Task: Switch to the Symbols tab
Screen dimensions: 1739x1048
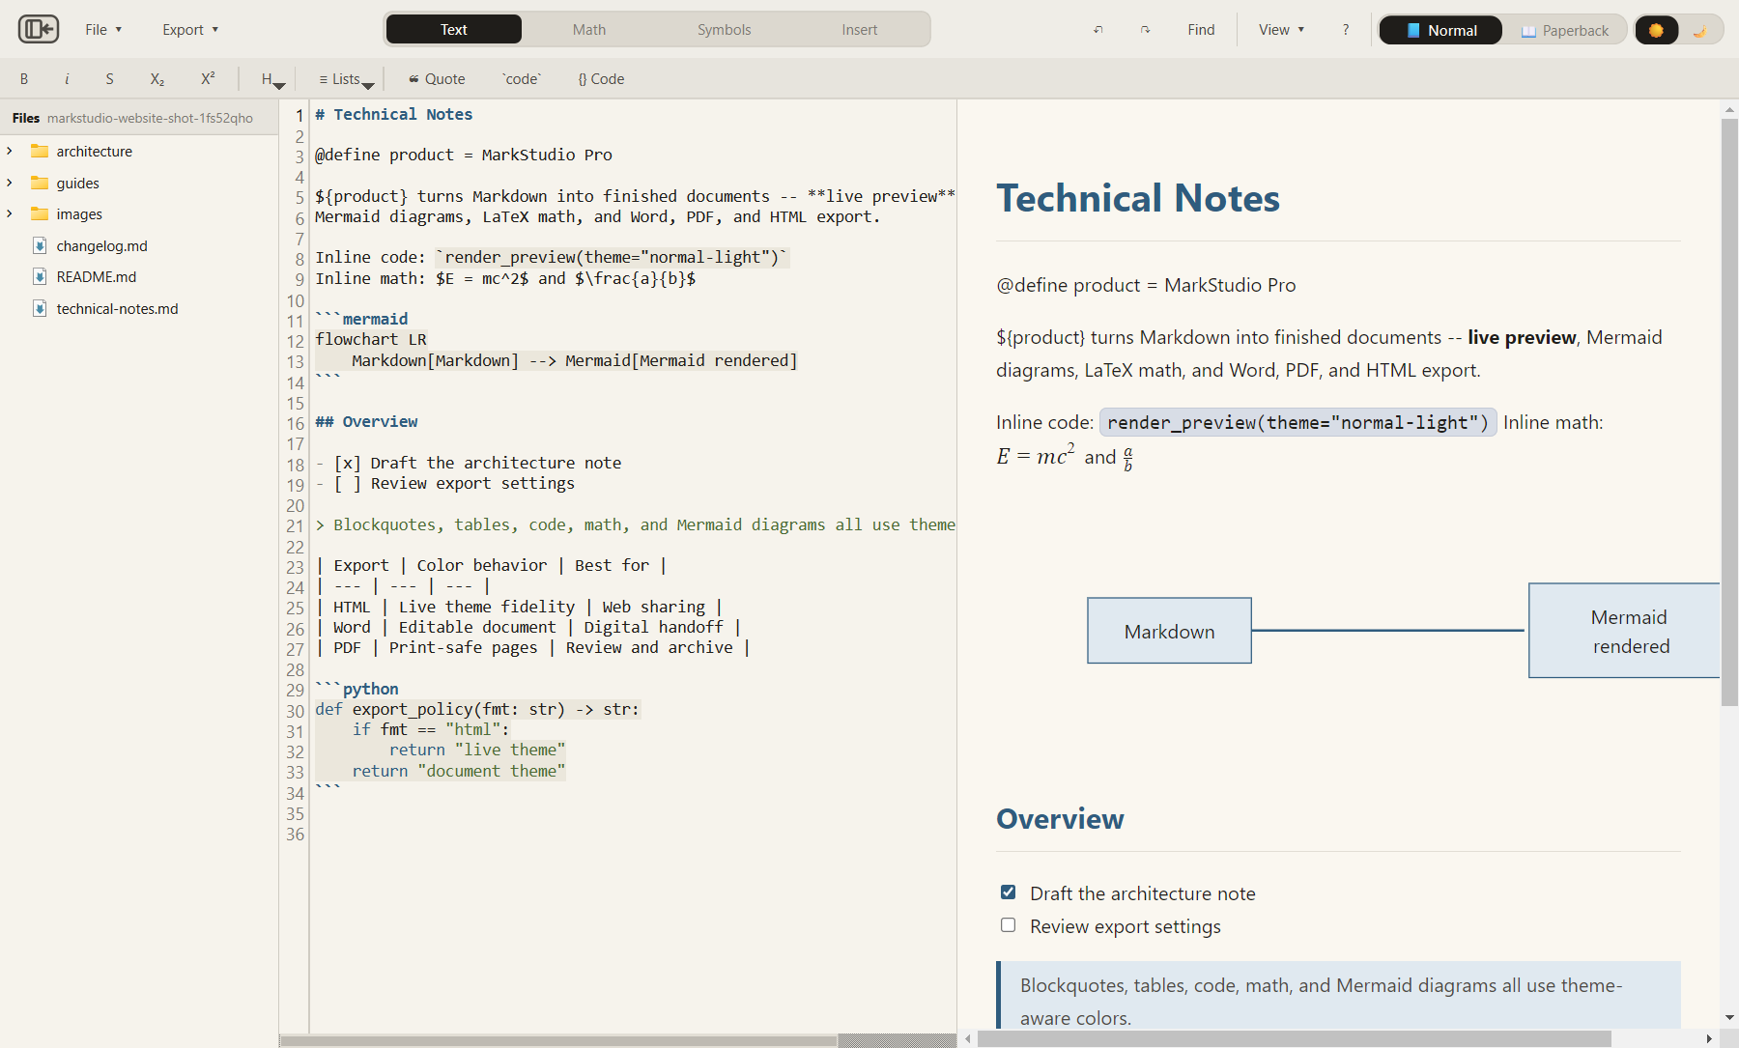Action: [x=725, y=30]
